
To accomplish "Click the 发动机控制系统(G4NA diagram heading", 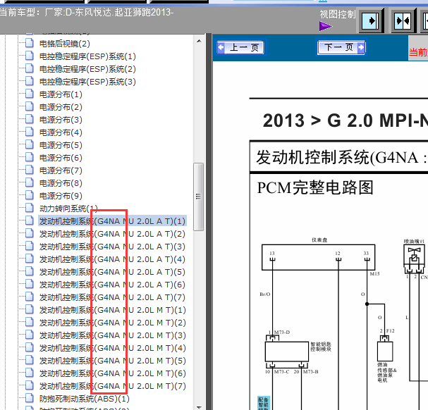I will tap(342, 157).
